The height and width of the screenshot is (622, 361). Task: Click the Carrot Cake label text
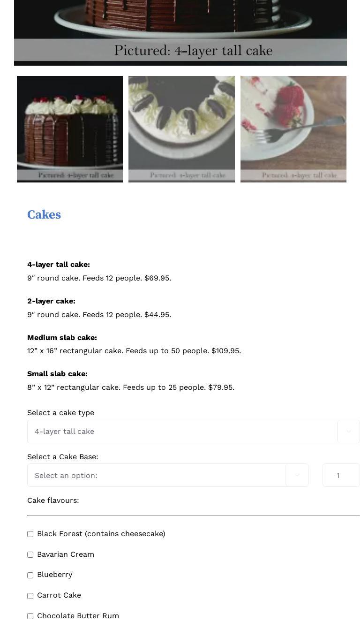(x=59, y=595)
